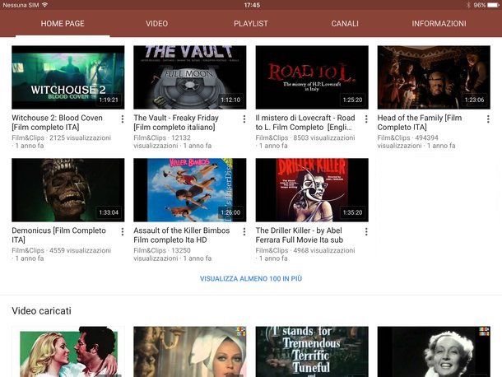The height and width of the screenshot is (377, 502).
Task: Open Il mistero di Lovecraft - Road to L. title
Action: [305, 123]
